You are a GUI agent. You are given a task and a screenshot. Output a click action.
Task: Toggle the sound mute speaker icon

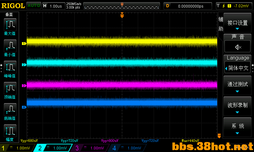pyautogui.click(x=237, y=47)
